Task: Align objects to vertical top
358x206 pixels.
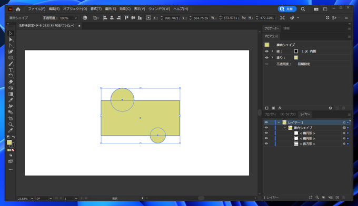Action: pyautogui.click(x=126, y=18)
